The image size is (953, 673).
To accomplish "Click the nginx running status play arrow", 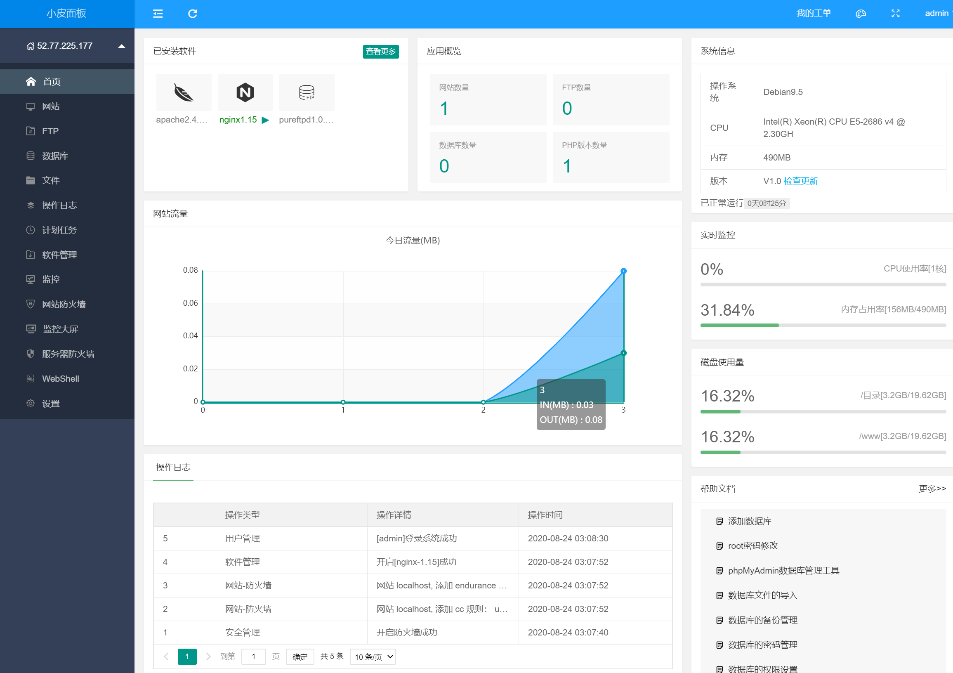I will point(266,120).
